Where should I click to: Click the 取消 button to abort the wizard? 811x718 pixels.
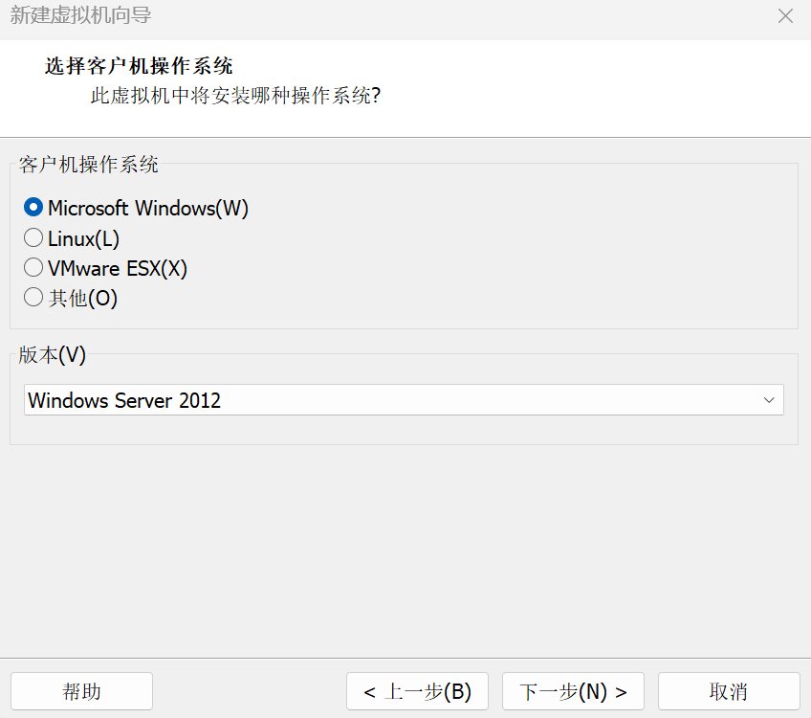[x=728, y=690]
